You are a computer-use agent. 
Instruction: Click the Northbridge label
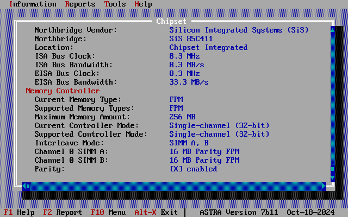click(60, 39)
